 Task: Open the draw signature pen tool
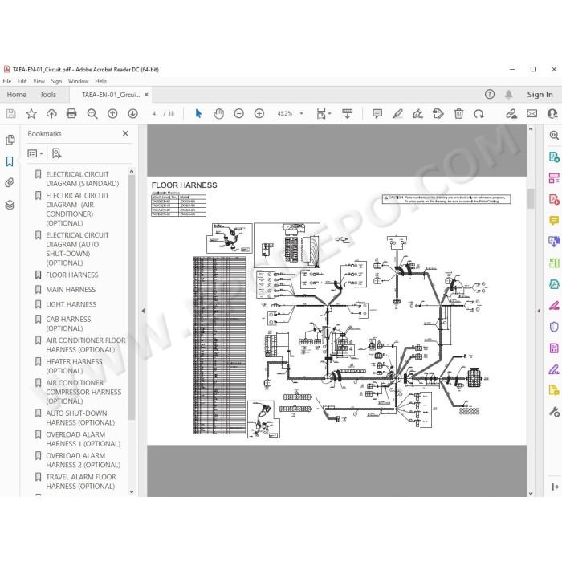point(417,114)
